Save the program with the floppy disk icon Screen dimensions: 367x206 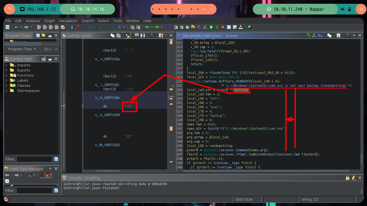tap(7, 27)
